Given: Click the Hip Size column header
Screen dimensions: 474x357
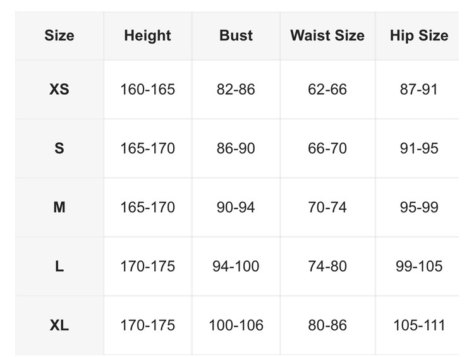Looking at the screenshot, I should [419, 35].
